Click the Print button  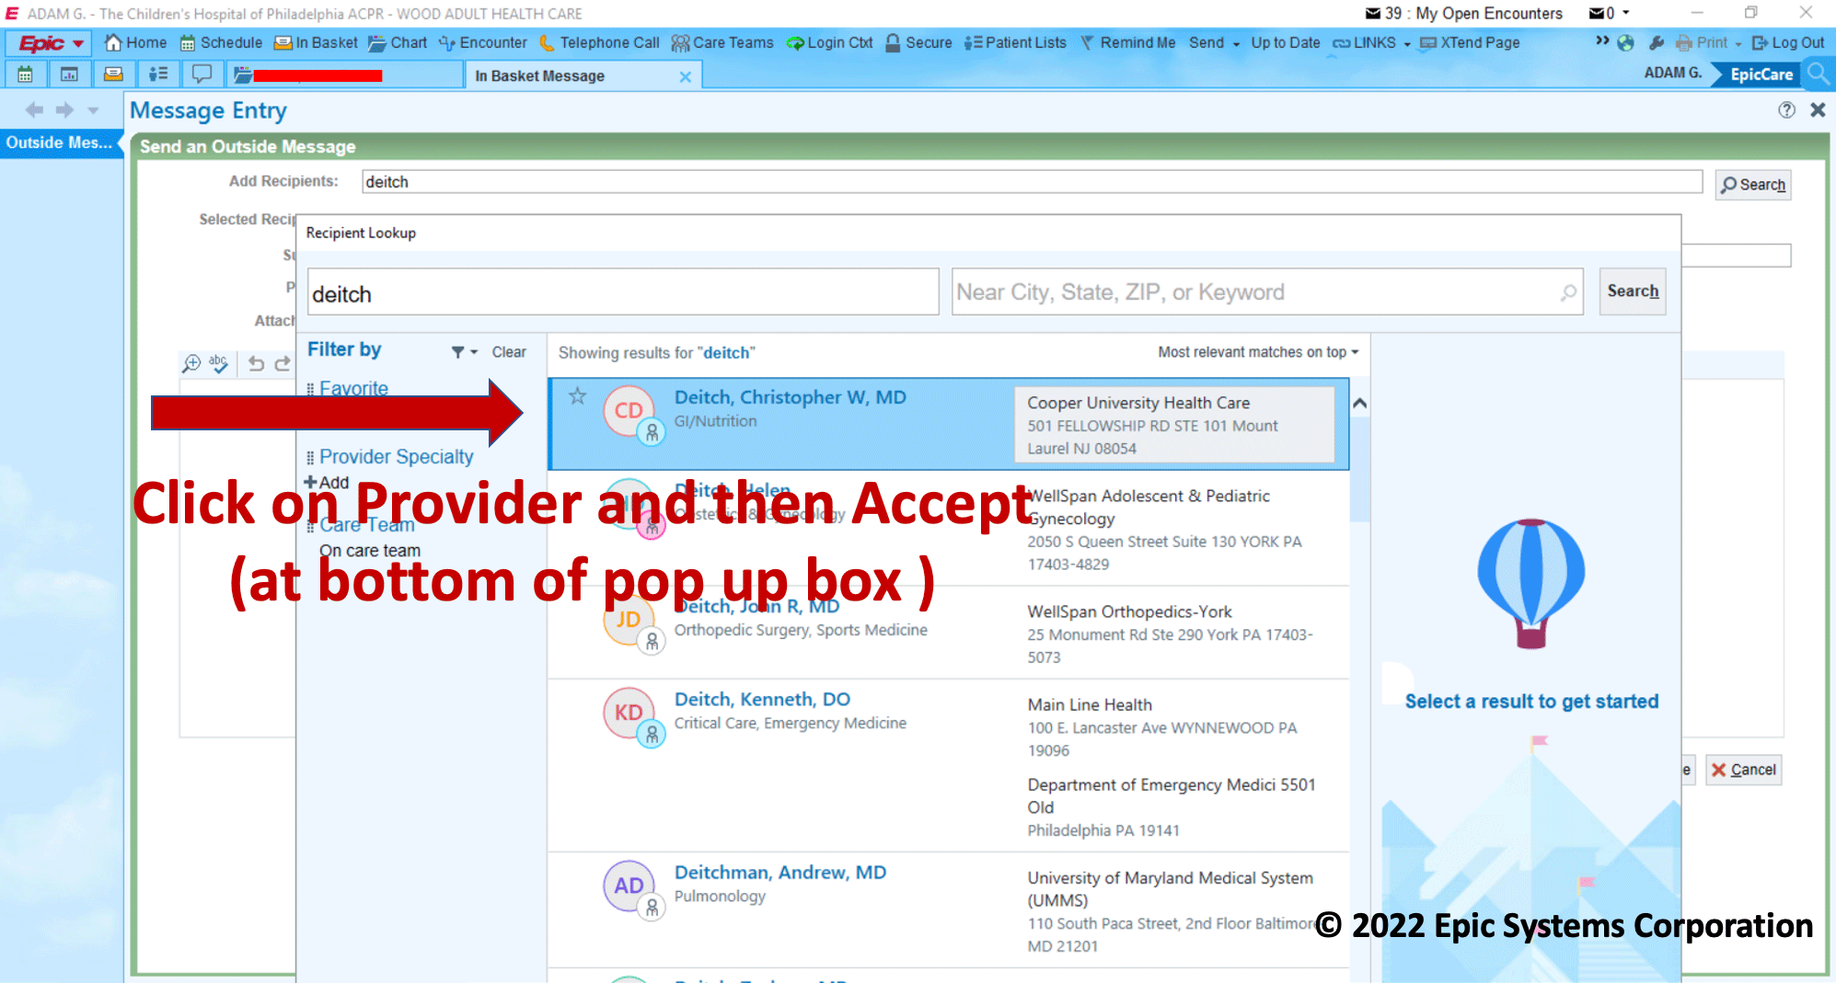[x=1703, y=42]
